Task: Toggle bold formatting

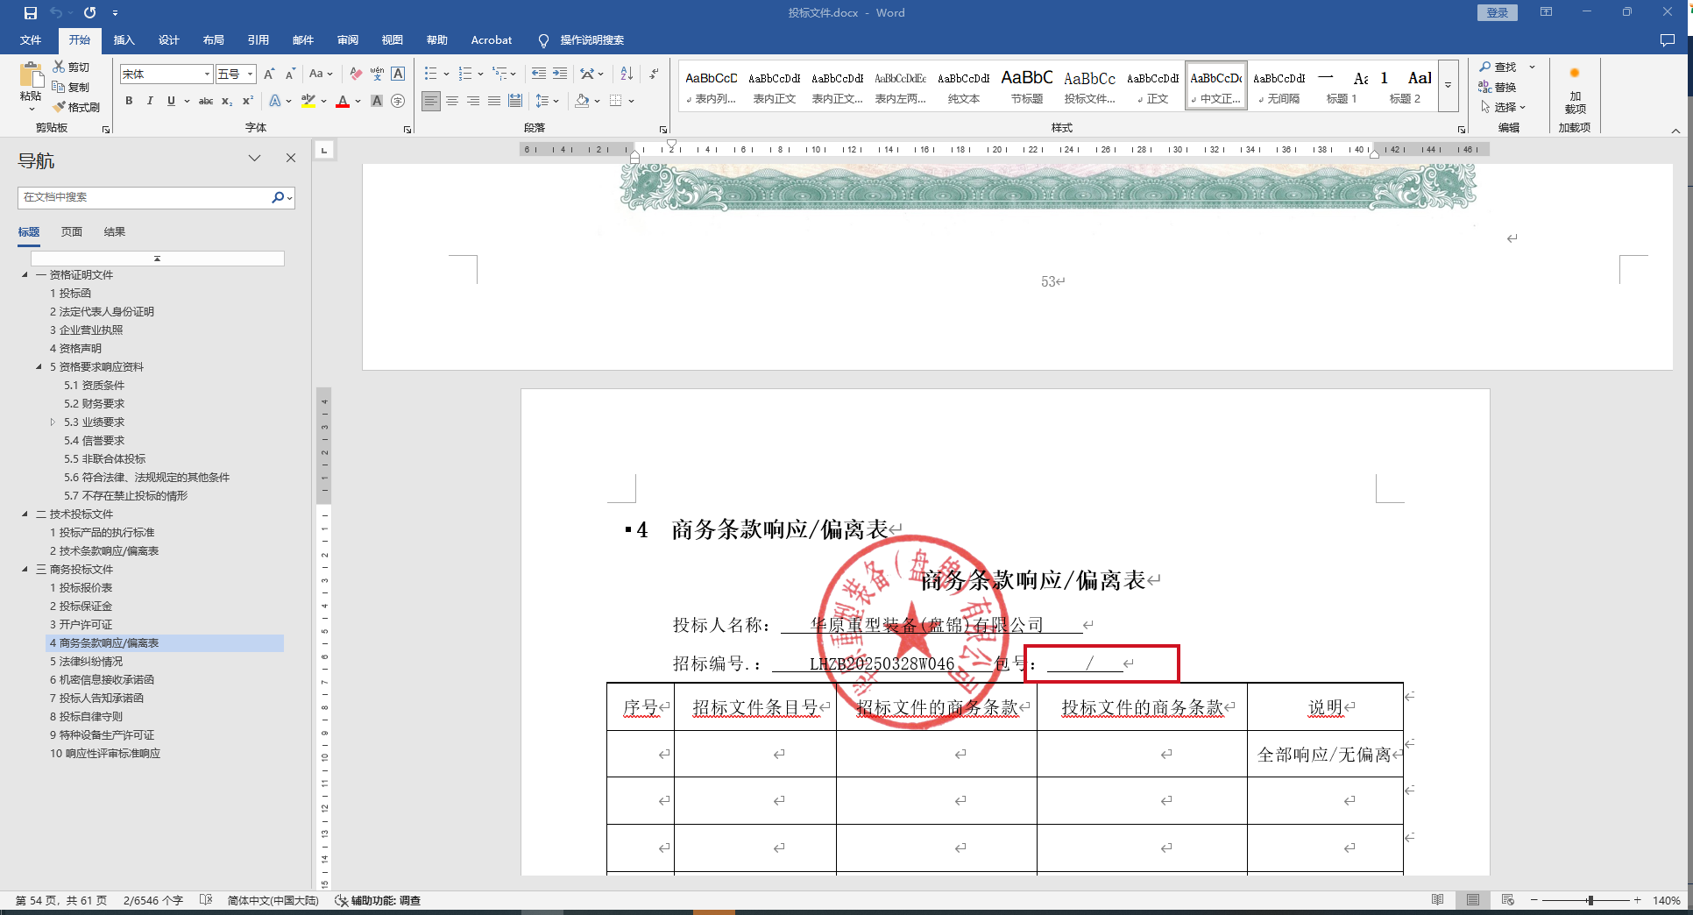Action: pyautogui.click(x=129, y=101)
